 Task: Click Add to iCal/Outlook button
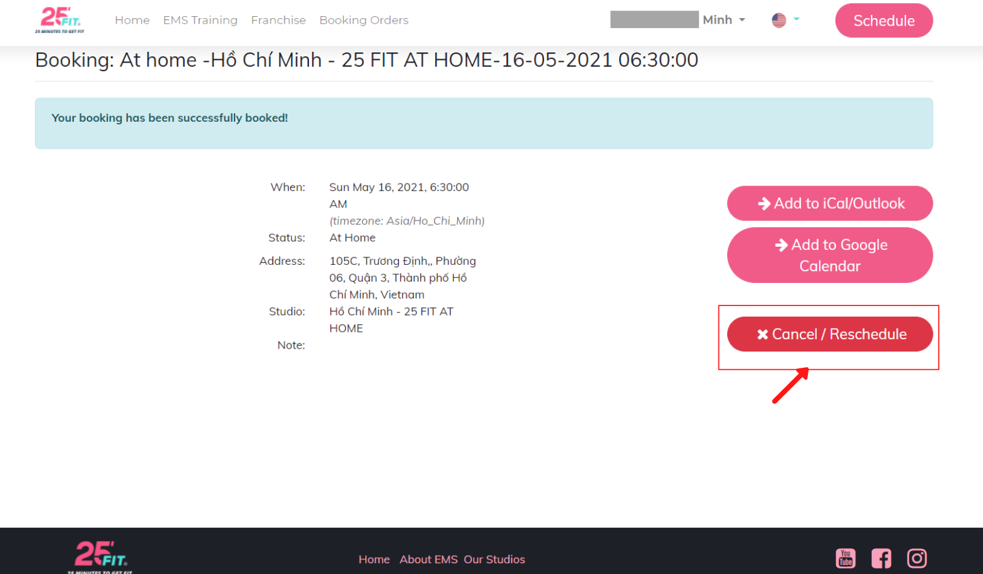(830, 203)
